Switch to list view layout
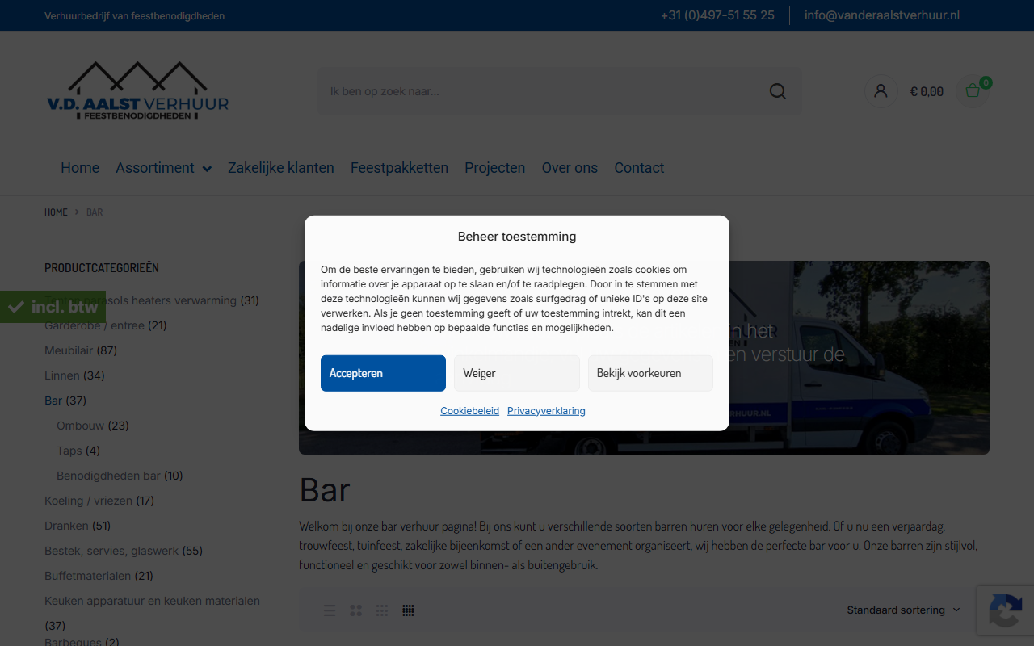 [330, 610]
